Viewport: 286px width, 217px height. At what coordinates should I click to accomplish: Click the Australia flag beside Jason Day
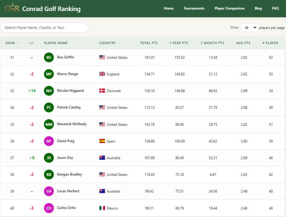pyautogui.click(x=101, y=158)
